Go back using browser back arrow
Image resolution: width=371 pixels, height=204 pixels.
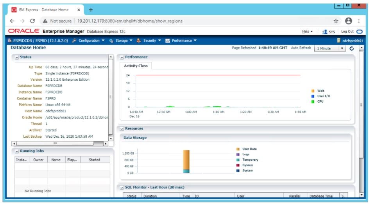12,21
